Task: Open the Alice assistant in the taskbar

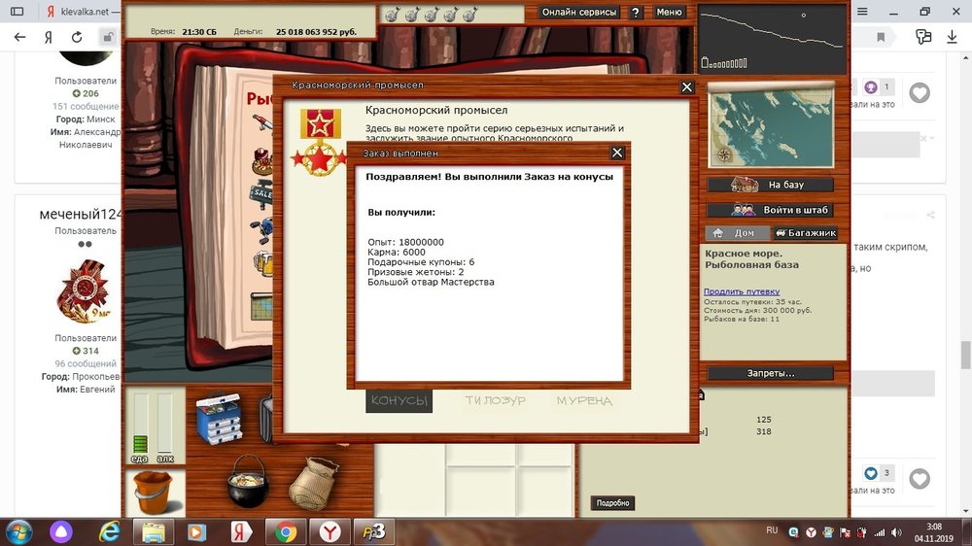Action: point(60,531)
